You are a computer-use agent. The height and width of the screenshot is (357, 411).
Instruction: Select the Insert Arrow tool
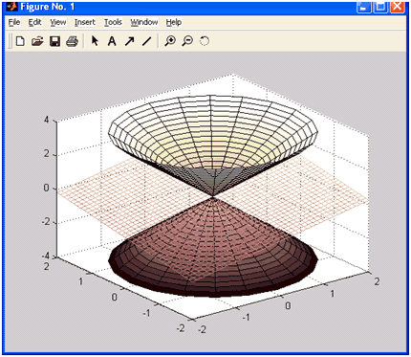(x=129, y=41)
